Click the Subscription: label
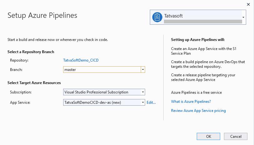 point(21,92)
